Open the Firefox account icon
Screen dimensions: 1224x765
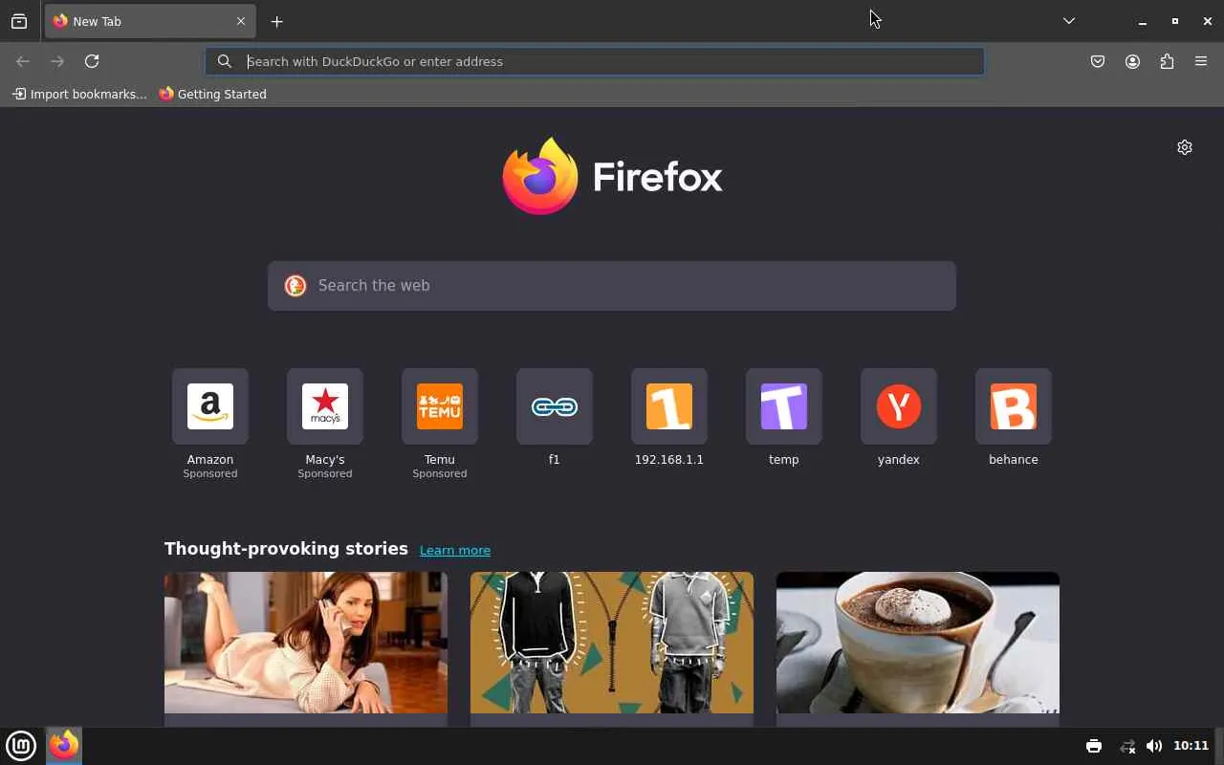(x=1132, y=61)
